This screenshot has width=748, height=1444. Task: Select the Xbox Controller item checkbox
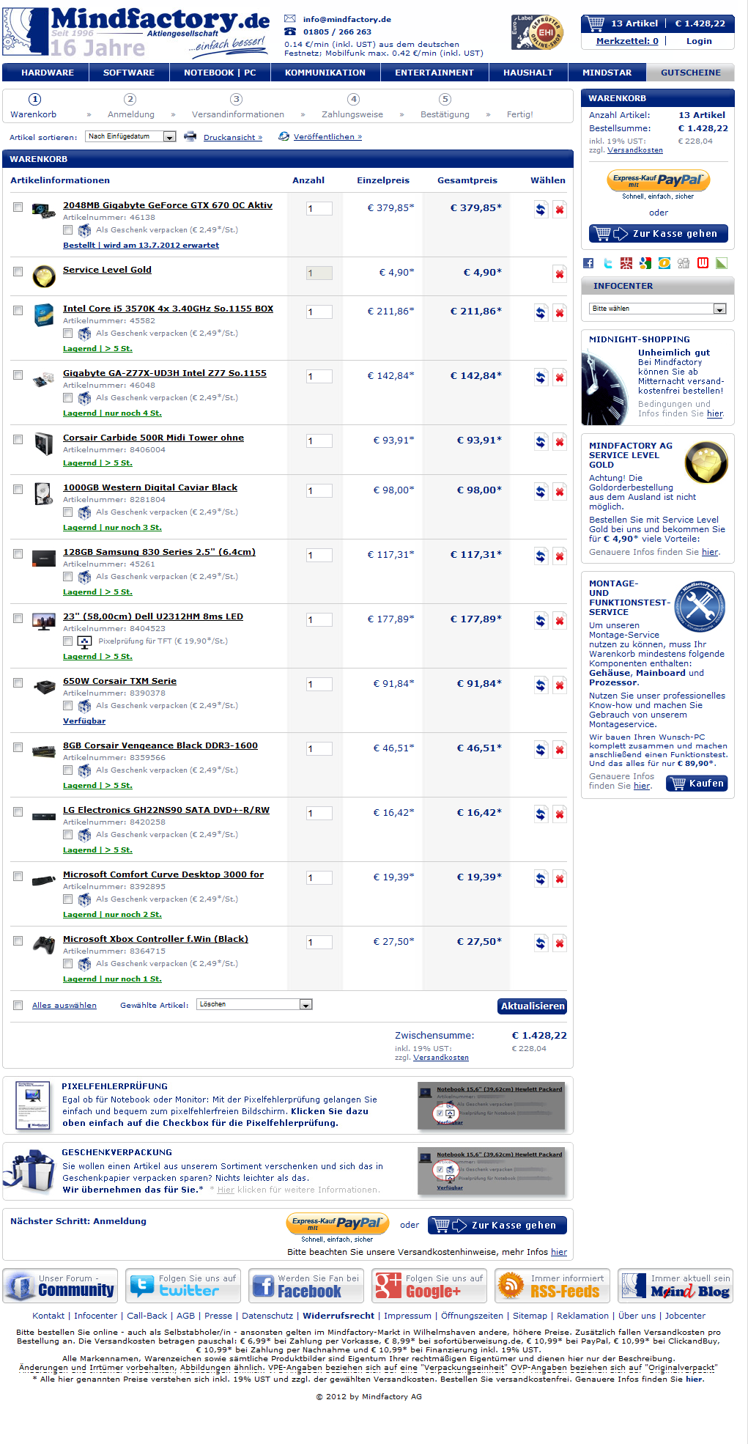coord(18,941)
